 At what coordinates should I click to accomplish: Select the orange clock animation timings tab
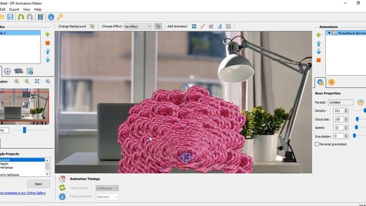331,82
